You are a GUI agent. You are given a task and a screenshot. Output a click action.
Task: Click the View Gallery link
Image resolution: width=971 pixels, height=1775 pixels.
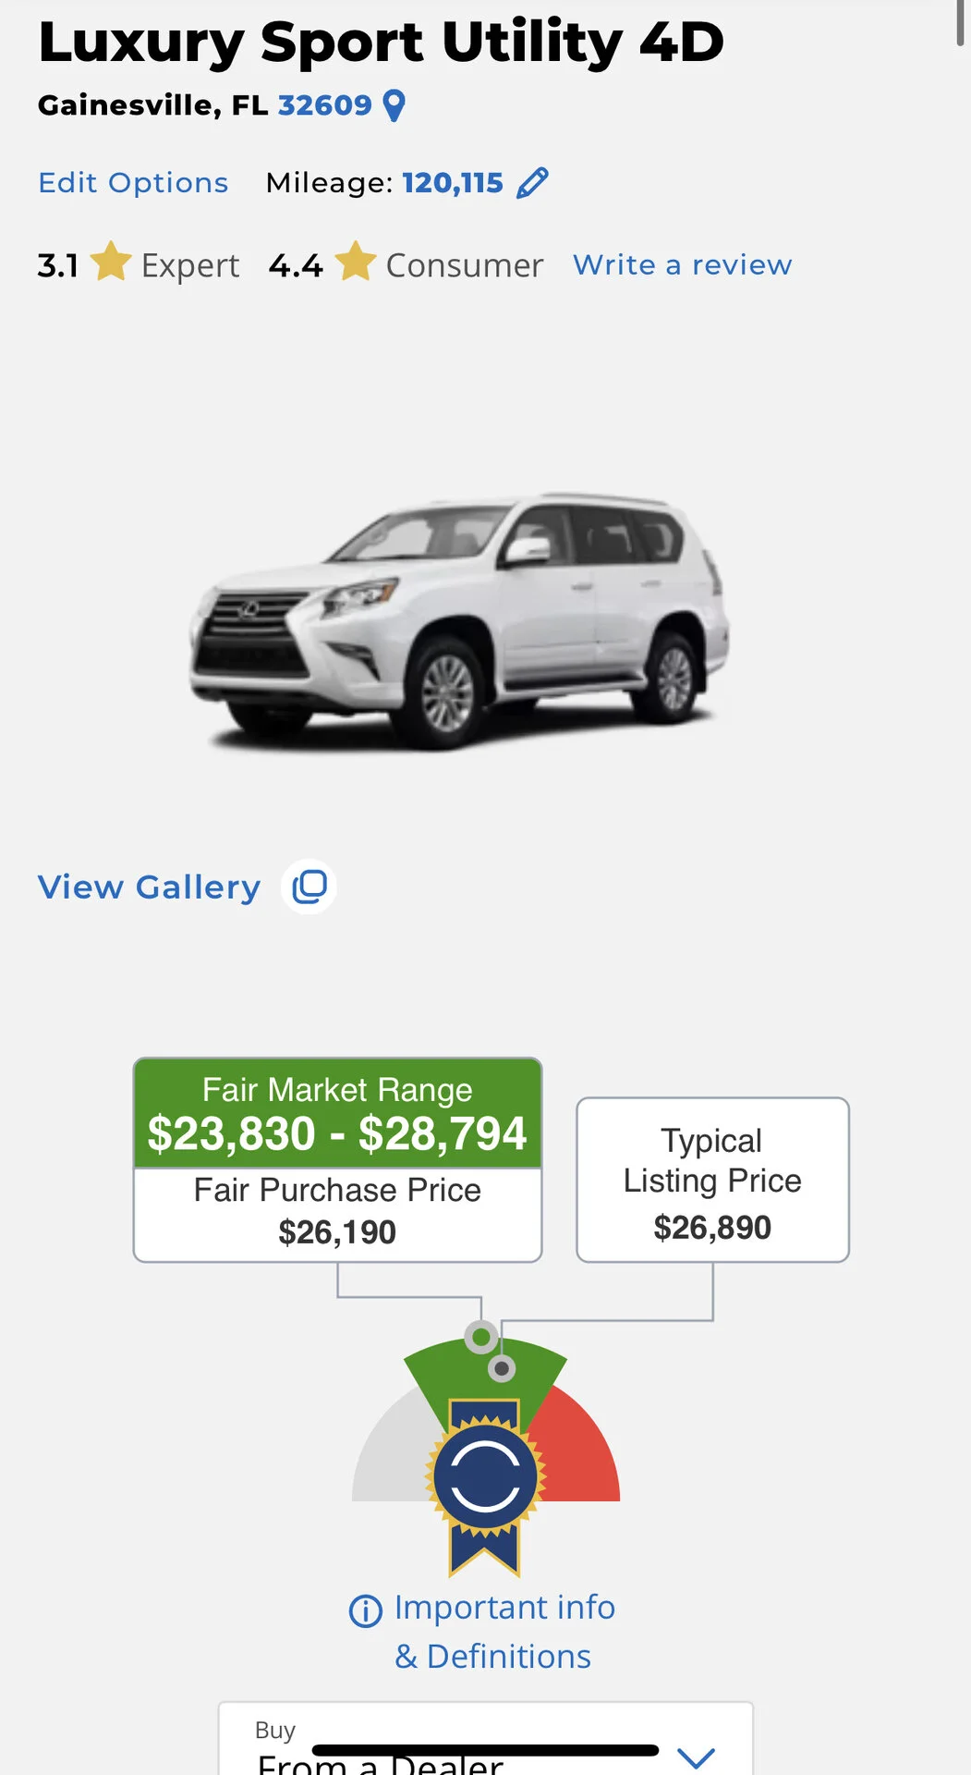[149, 887]
